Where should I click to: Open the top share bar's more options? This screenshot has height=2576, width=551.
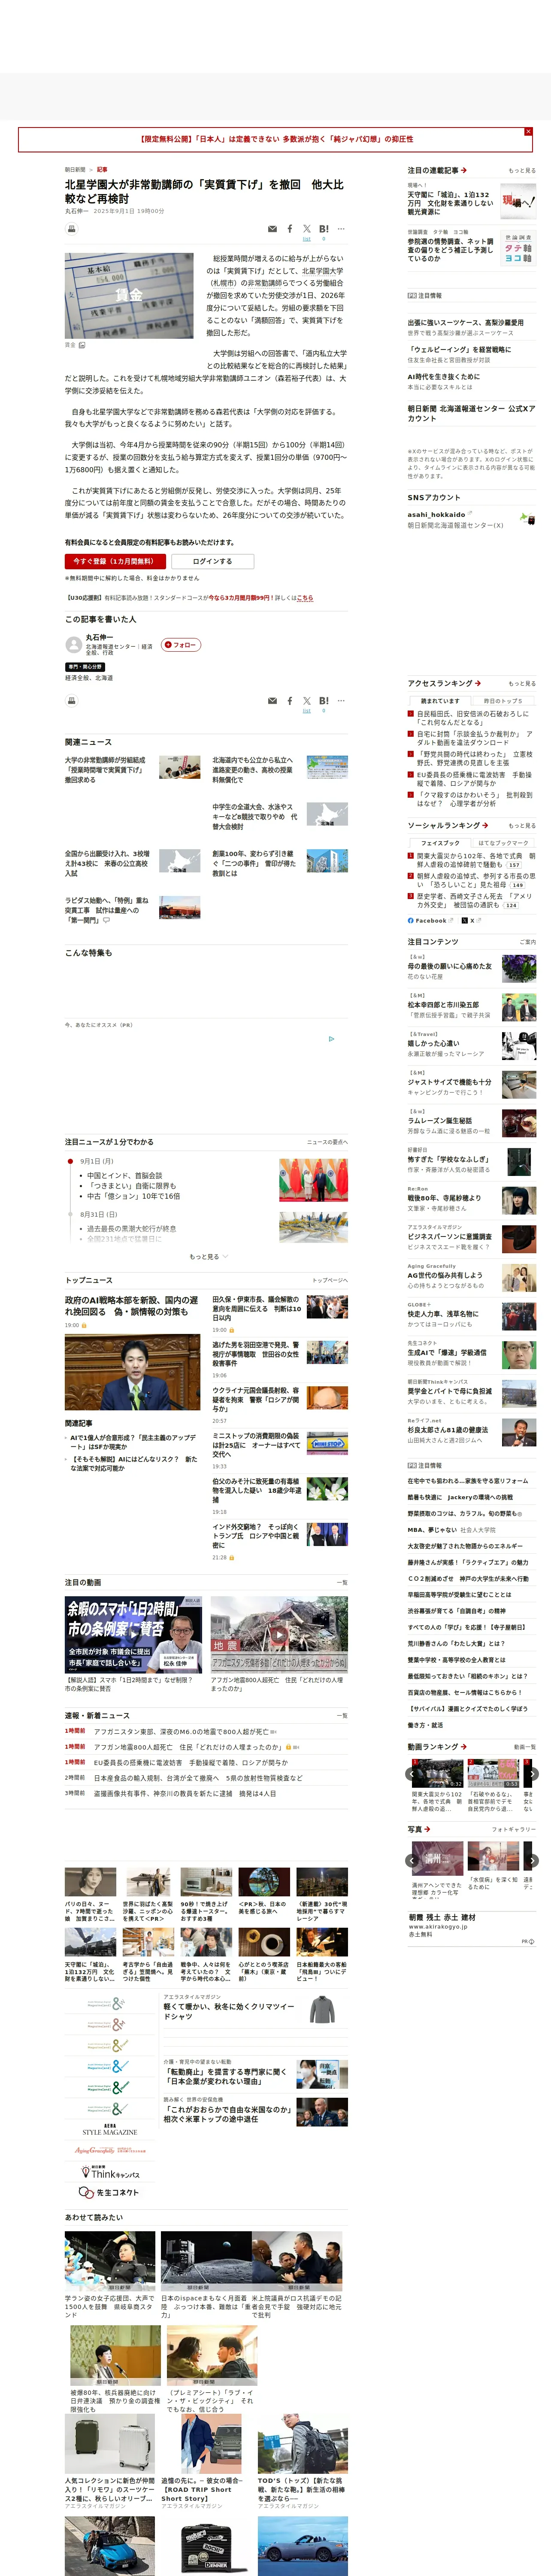tap(341, 229)
